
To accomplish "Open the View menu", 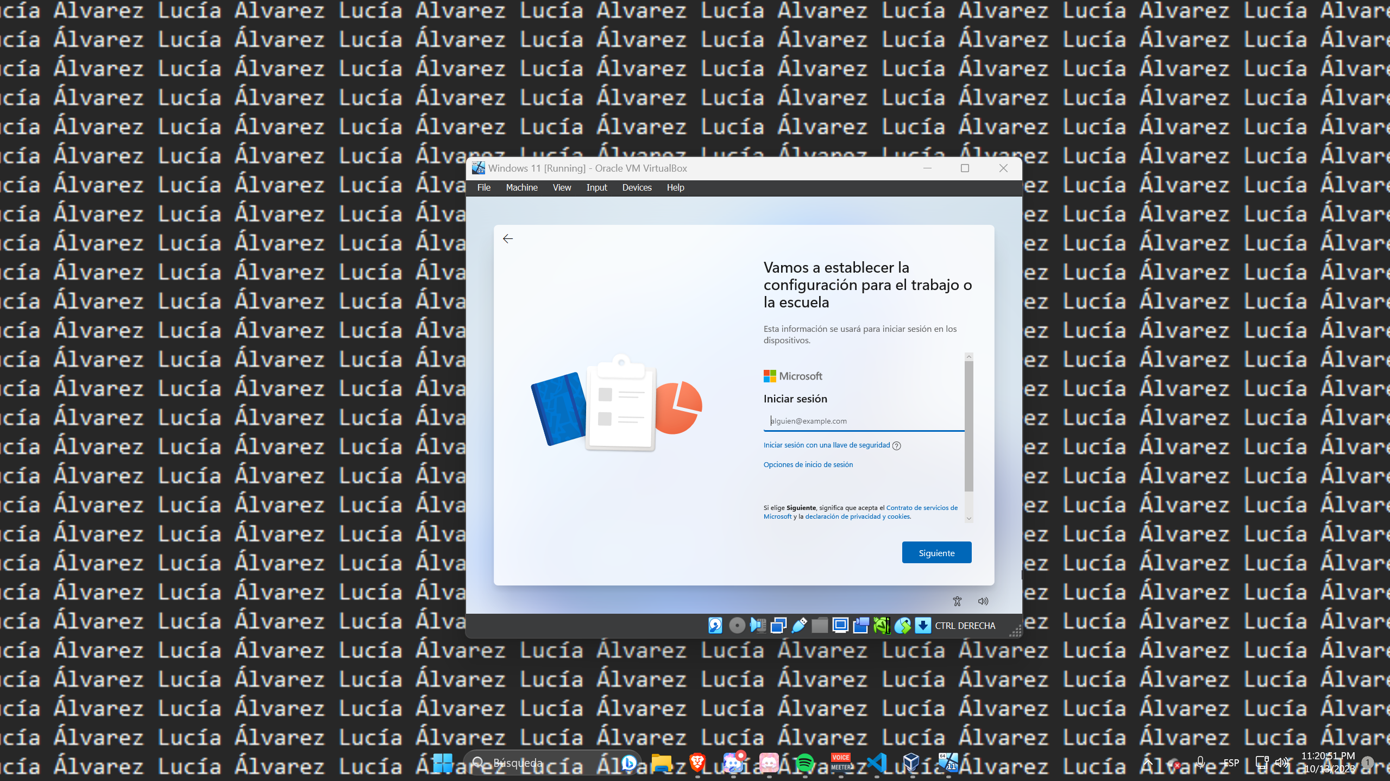I will point(562,187).
